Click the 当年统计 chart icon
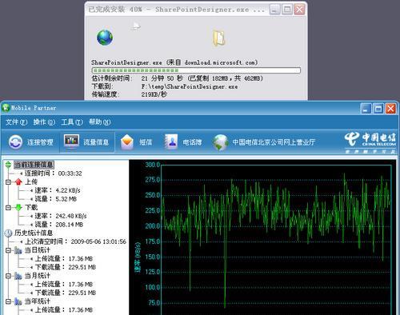 (x=18, y=301)
